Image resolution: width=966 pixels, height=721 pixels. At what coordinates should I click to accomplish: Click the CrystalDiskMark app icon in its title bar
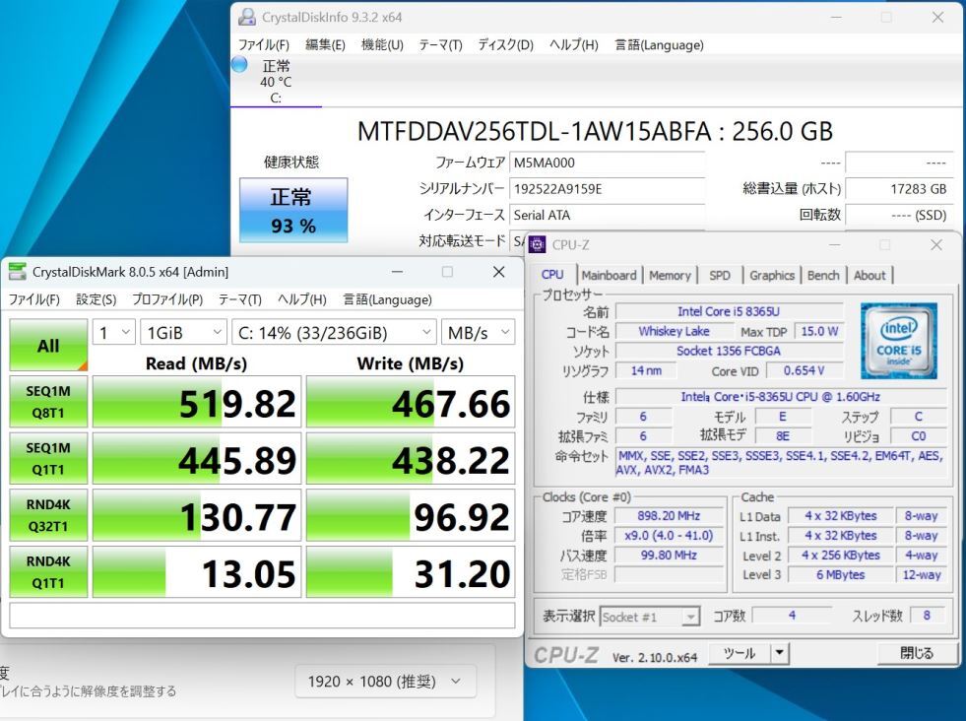point(18,272)
